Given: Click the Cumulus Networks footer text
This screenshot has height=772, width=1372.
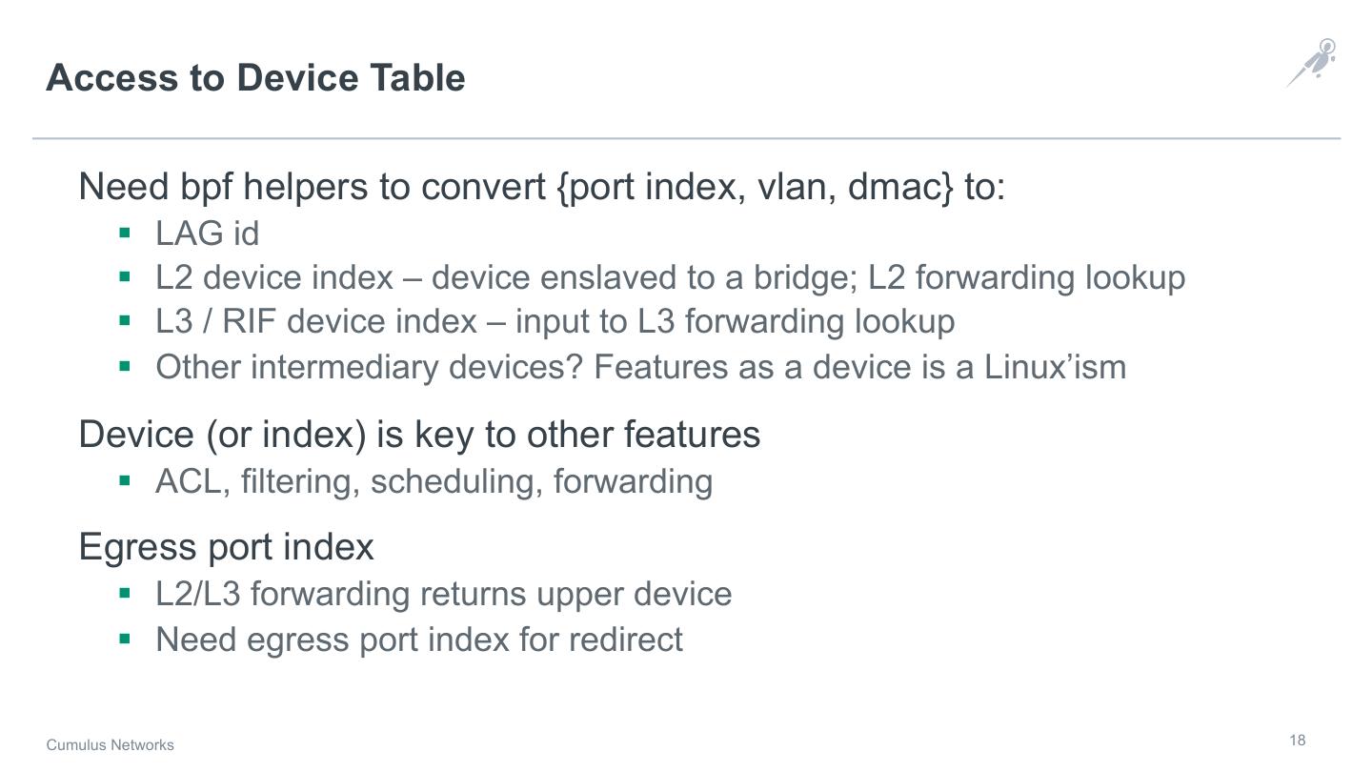Looking at the screenshot, I should [111, 744].
